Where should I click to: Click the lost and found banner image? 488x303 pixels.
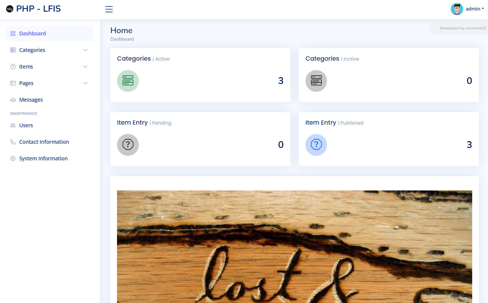[295, 247]
